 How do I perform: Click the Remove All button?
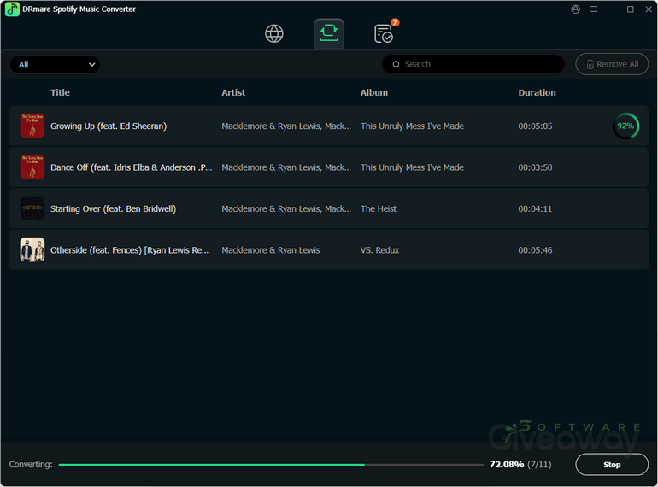[x=612, y=64]
